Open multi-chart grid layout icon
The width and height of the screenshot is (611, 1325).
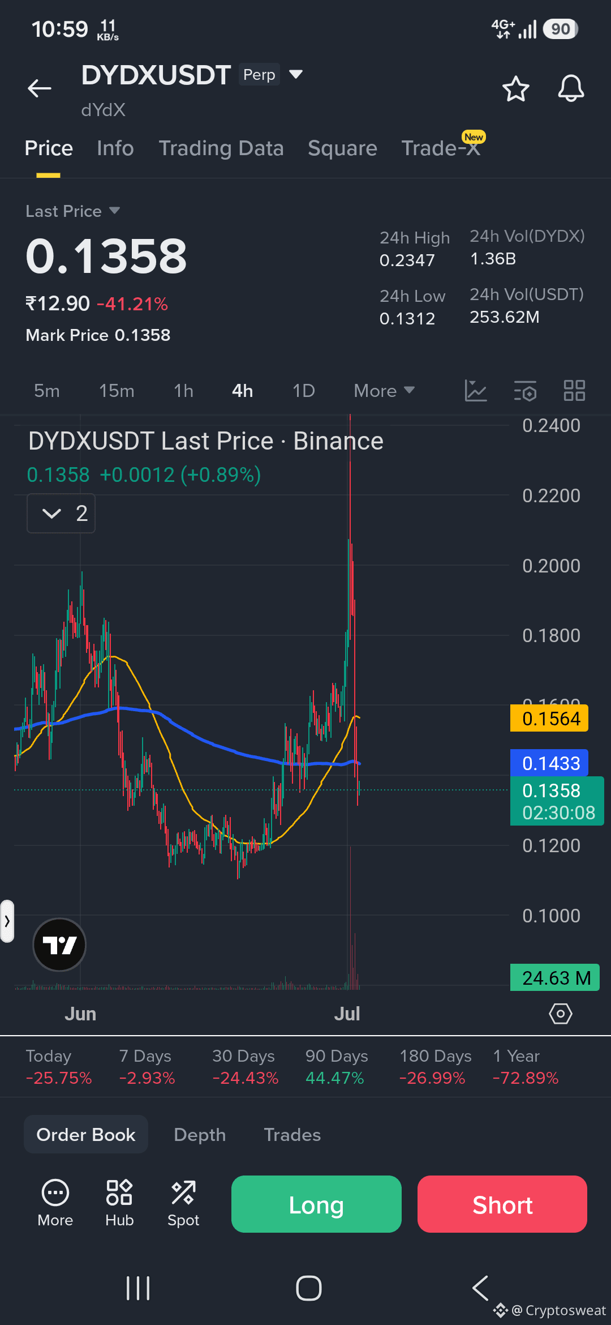click(574, 391)
